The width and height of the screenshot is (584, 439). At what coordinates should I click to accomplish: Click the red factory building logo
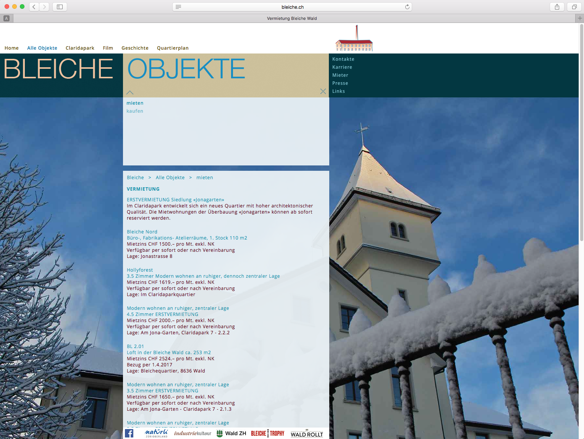tap(354, 39)
